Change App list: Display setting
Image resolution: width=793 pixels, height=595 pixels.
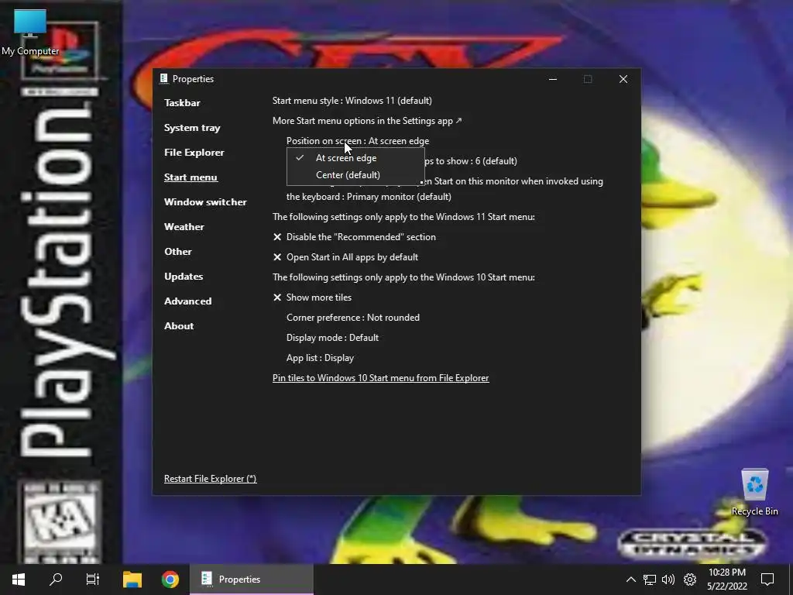pyautogui.click(x=320, y=358)
